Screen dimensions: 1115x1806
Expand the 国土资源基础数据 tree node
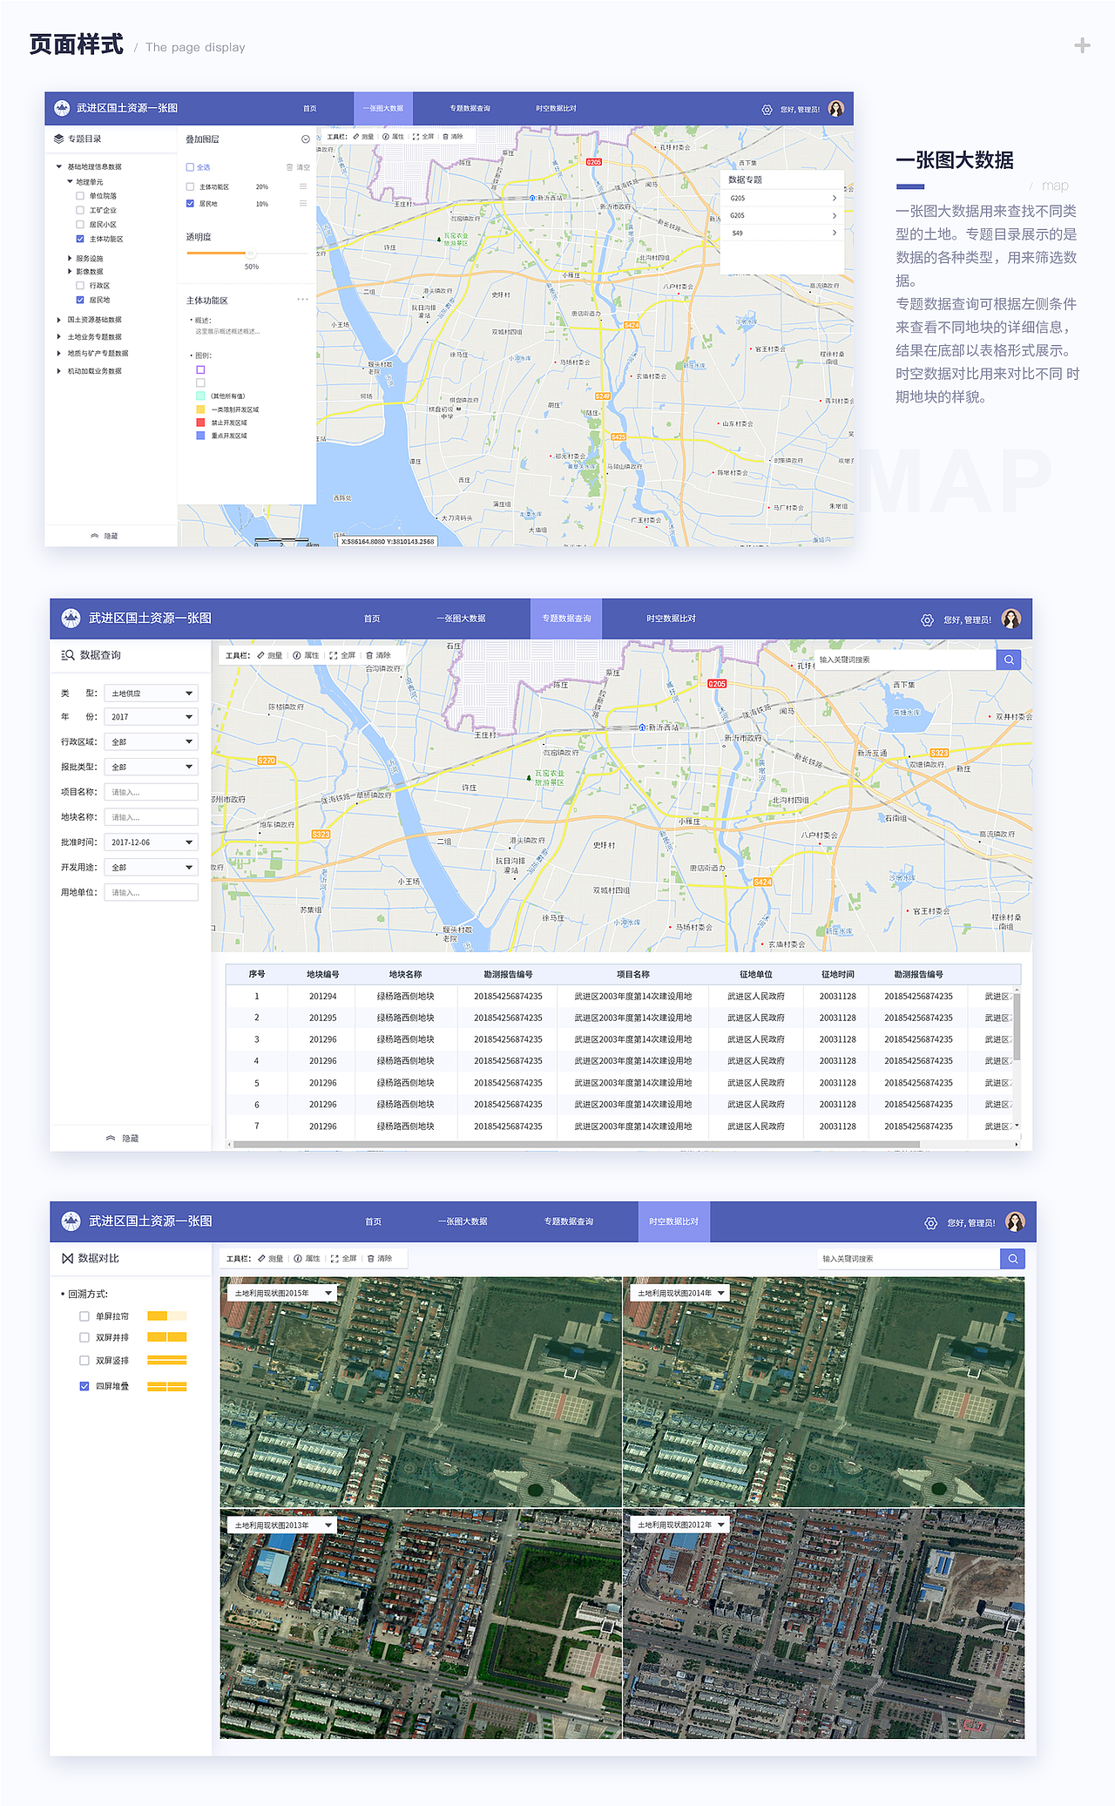tap(59, 320)
